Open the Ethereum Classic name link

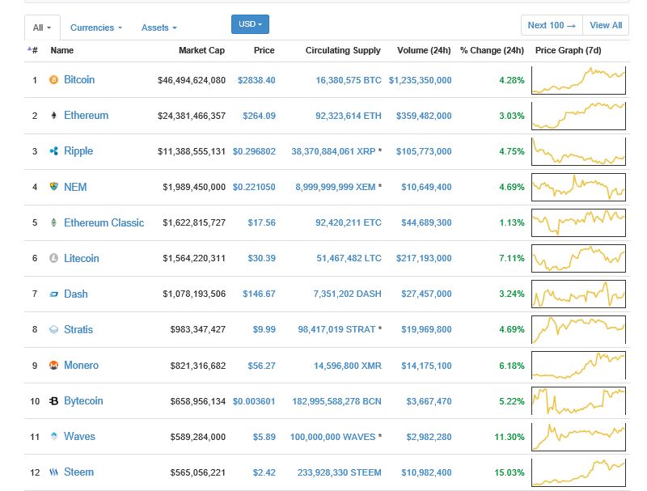[104, 222]
